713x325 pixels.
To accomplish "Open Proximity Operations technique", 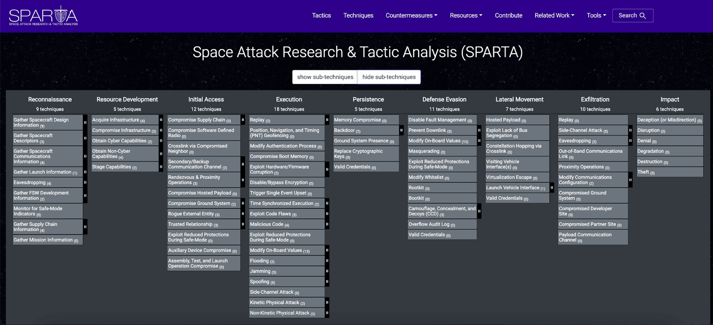I will point(593,167).
